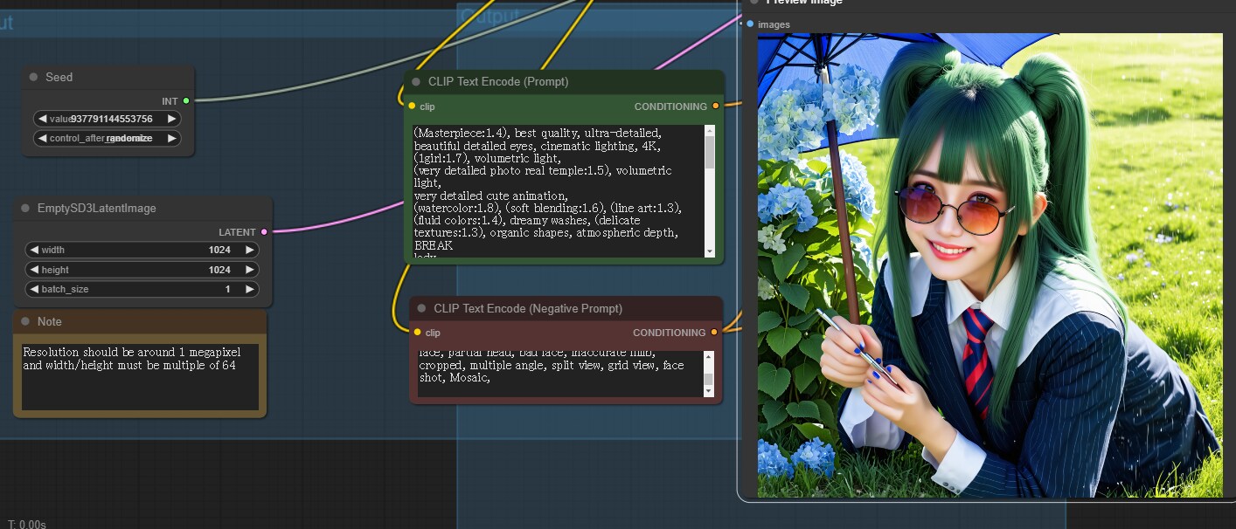Image resolution: width=1236 pixels, height=529 pixels.
Task: Collapse the Seed node using its dot
Action: 34,78
